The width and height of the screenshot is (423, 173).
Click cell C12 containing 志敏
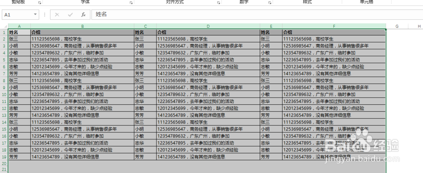click(146, 108)
